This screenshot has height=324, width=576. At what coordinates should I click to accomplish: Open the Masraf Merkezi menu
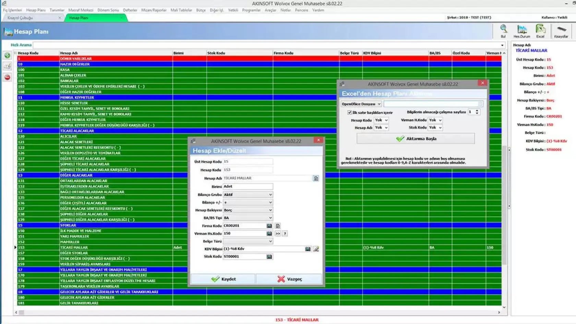(x=81, y=10)
